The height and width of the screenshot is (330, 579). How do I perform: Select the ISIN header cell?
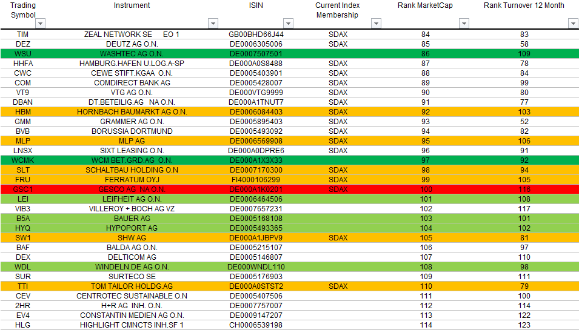tap(256, 5)
